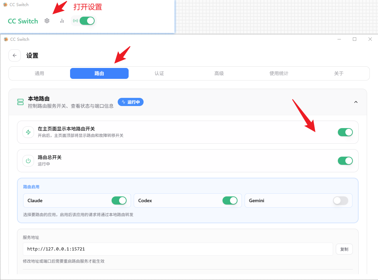Click the app icon in top CC Switch window

[x=5, y=4]
